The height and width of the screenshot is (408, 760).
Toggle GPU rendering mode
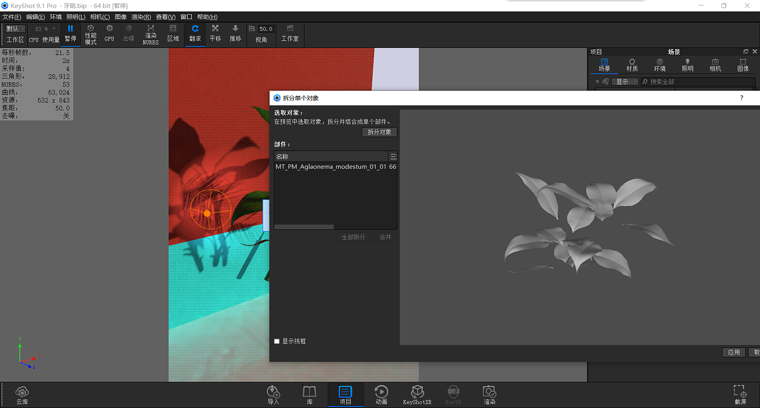(x=109, y=34)
